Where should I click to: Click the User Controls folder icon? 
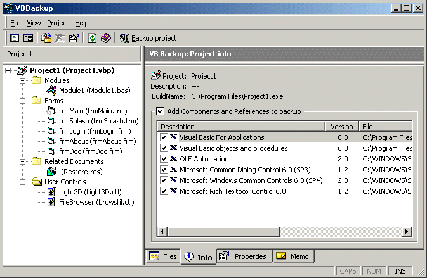[37, 182]
